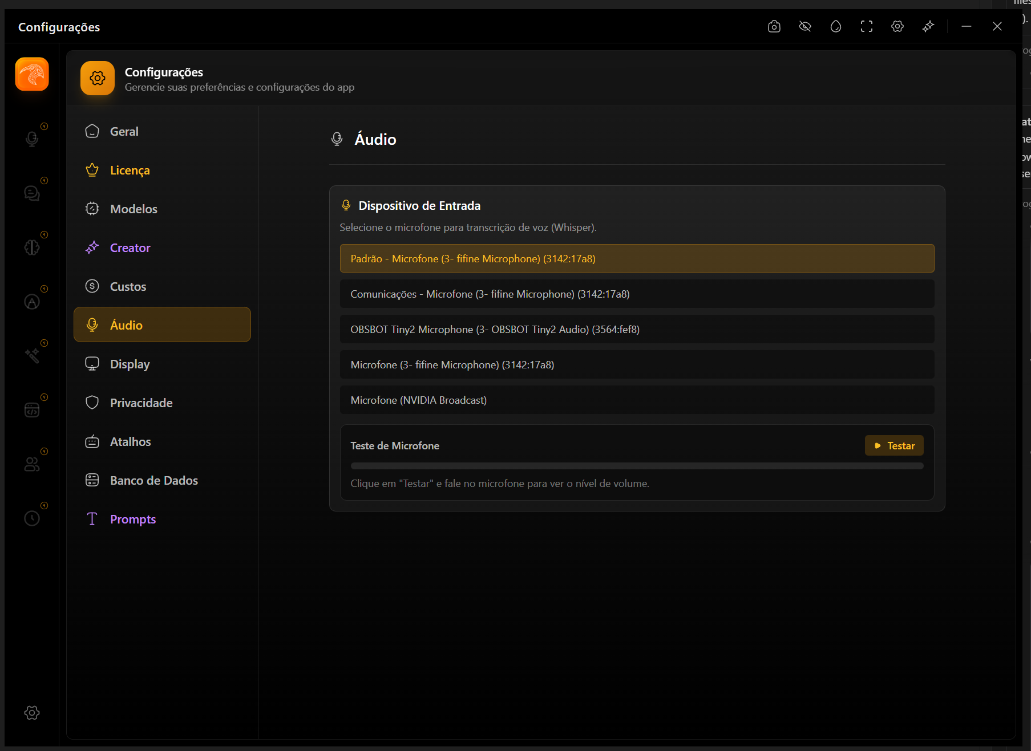This screenshot has height=751, width=1031.
Task: Close the Configurações window
Action: [x=997, y=26]
